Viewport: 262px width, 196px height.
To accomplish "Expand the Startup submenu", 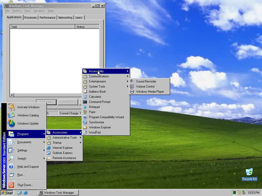I will point(64,143).
